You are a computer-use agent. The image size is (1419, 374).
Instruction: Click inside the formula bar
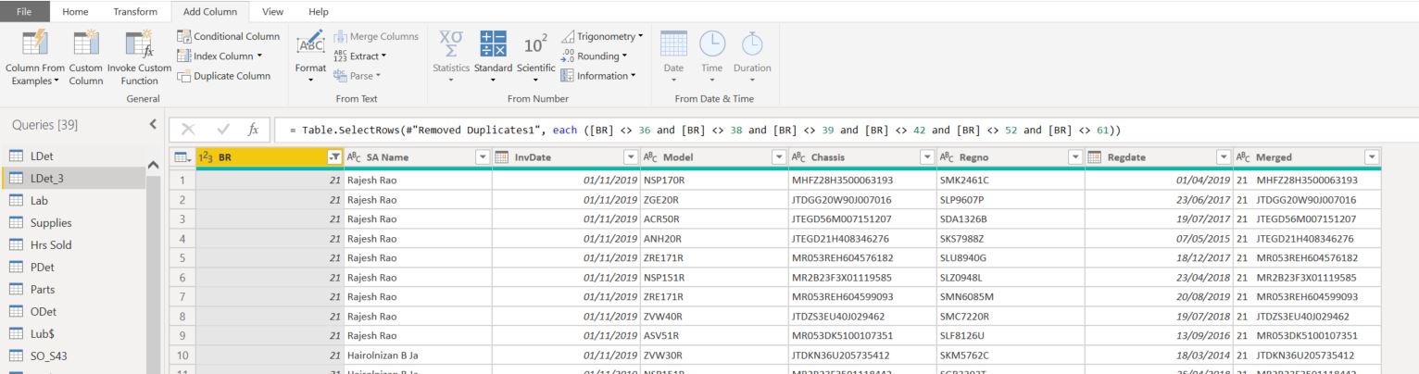point(848,130)
